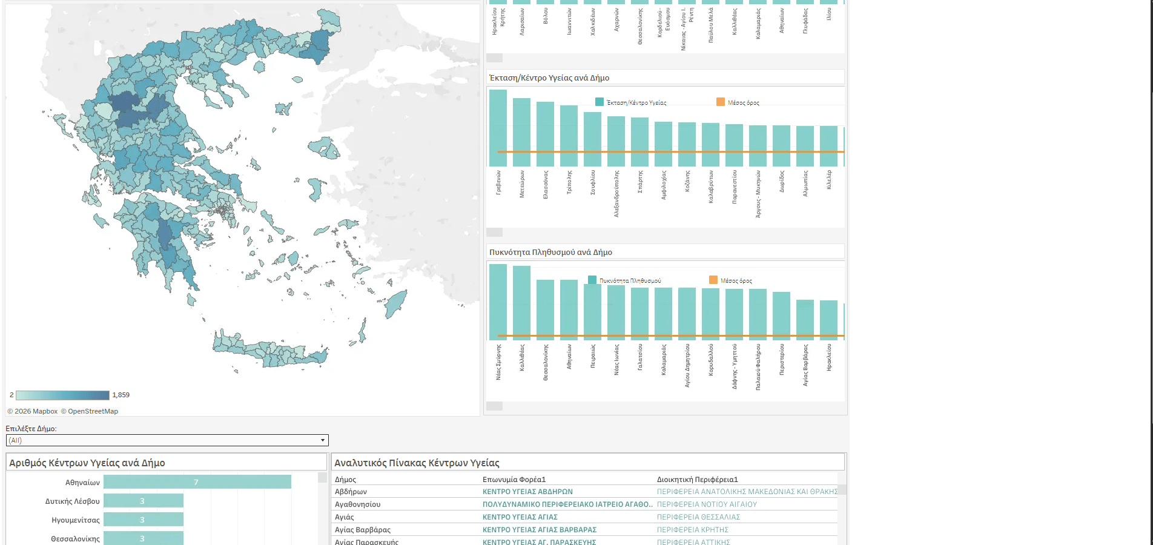Click the Αριθμός Κέντρων Υγείας ανά Δήμο title
Screen dimensions: 1153x545
[x=87, y=463]
